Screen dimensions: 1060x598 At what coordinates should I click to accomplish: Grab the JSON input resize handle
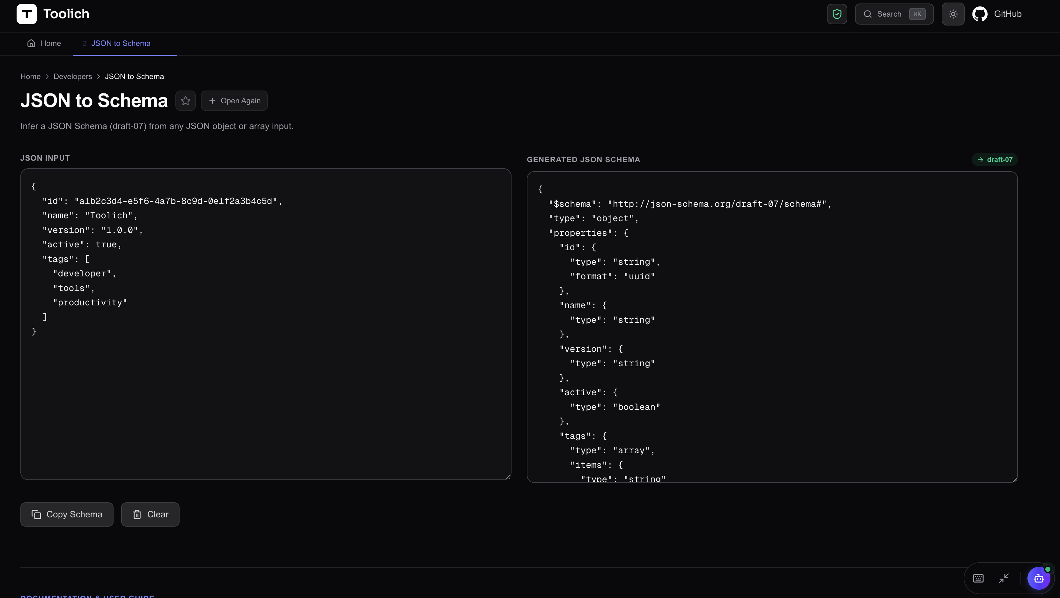[508, 477]
